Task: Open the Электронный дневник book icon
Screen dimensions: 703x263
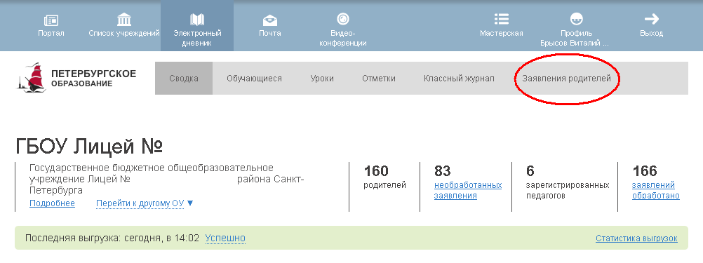Action: point(197,20)
